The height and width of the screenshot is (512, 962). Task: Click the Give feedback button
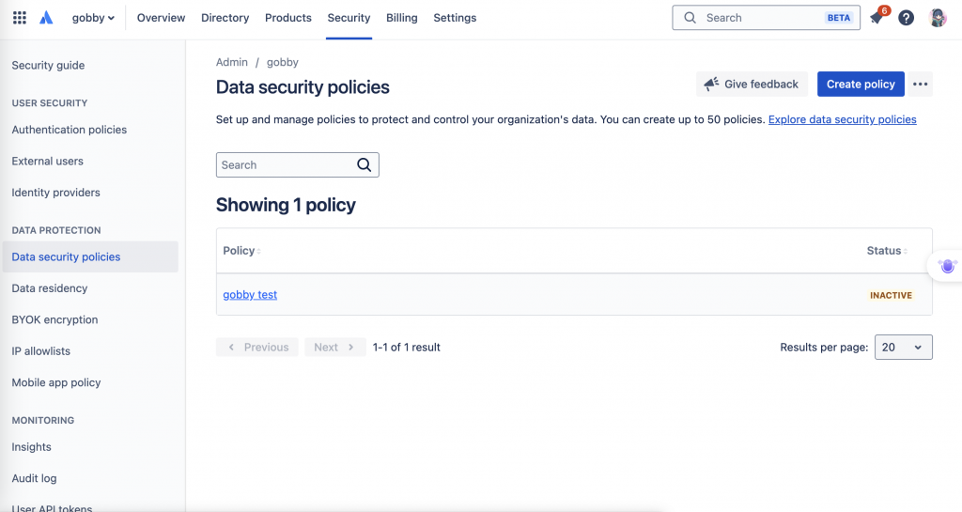tap(752, 85)
